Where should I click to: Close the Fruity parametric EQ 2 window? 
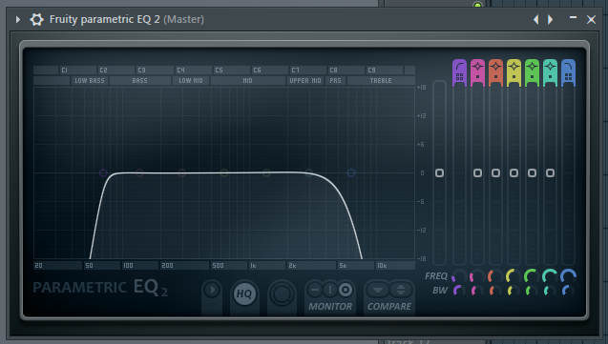click(x=592, y=19)
